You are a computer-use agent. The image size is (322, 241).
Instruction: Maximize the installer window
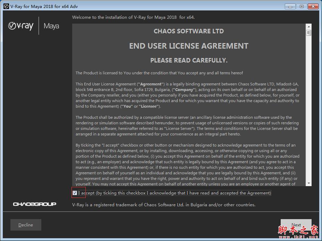pos(302,6)
